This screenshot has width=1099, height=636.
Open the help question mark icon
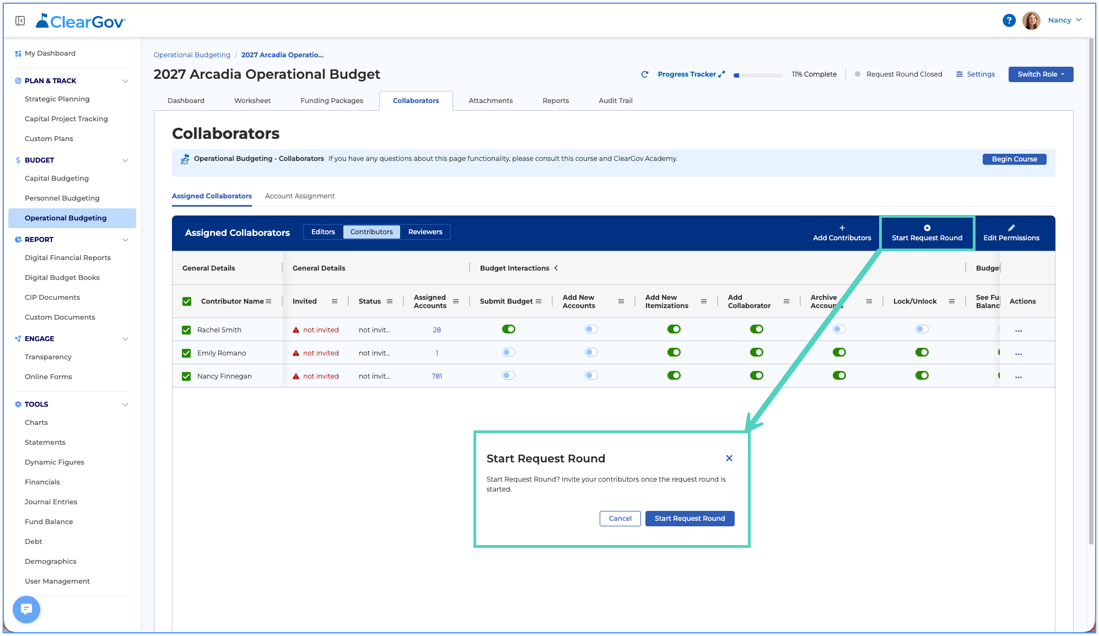[x=1009, y=20]
